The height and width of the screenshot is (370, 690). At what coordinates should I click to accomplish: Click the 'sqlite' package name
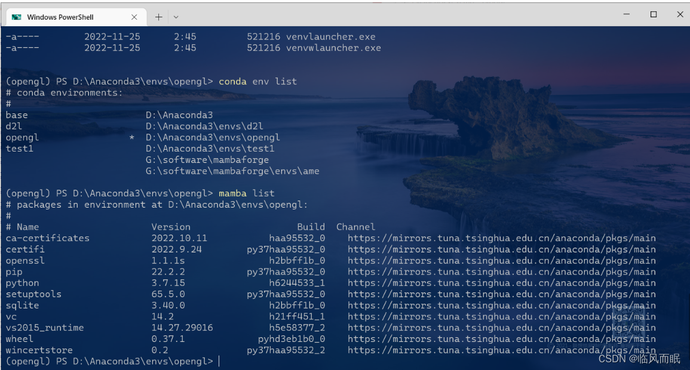click(x=23, y=306)
